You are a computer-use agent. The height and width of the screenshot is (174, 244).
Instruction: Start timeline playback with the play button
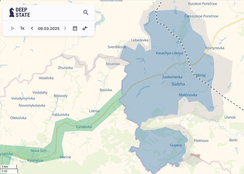(x=13, y=28)
